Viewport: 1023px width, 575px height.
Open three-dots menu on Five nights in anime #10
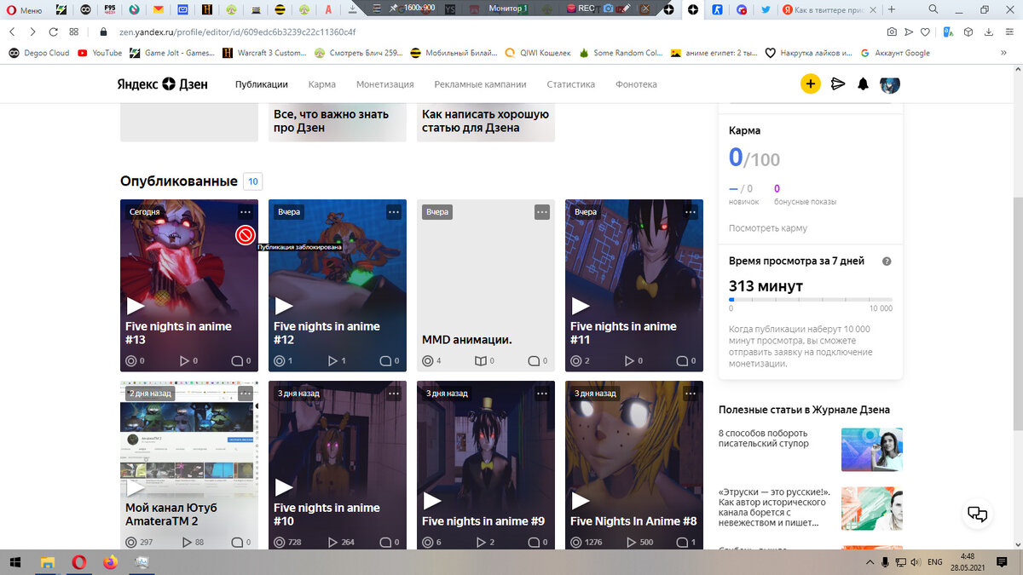point(394,394)
